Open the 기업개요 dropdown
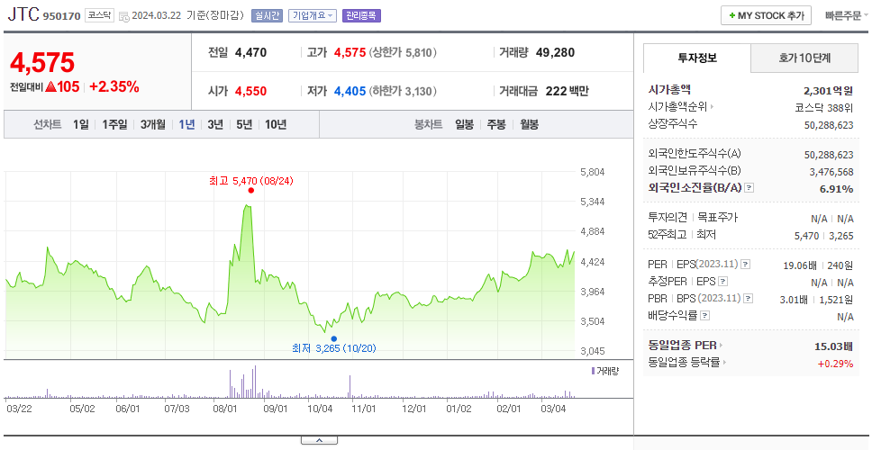This screenshot has height=450, width=872. tap(313, 15)
